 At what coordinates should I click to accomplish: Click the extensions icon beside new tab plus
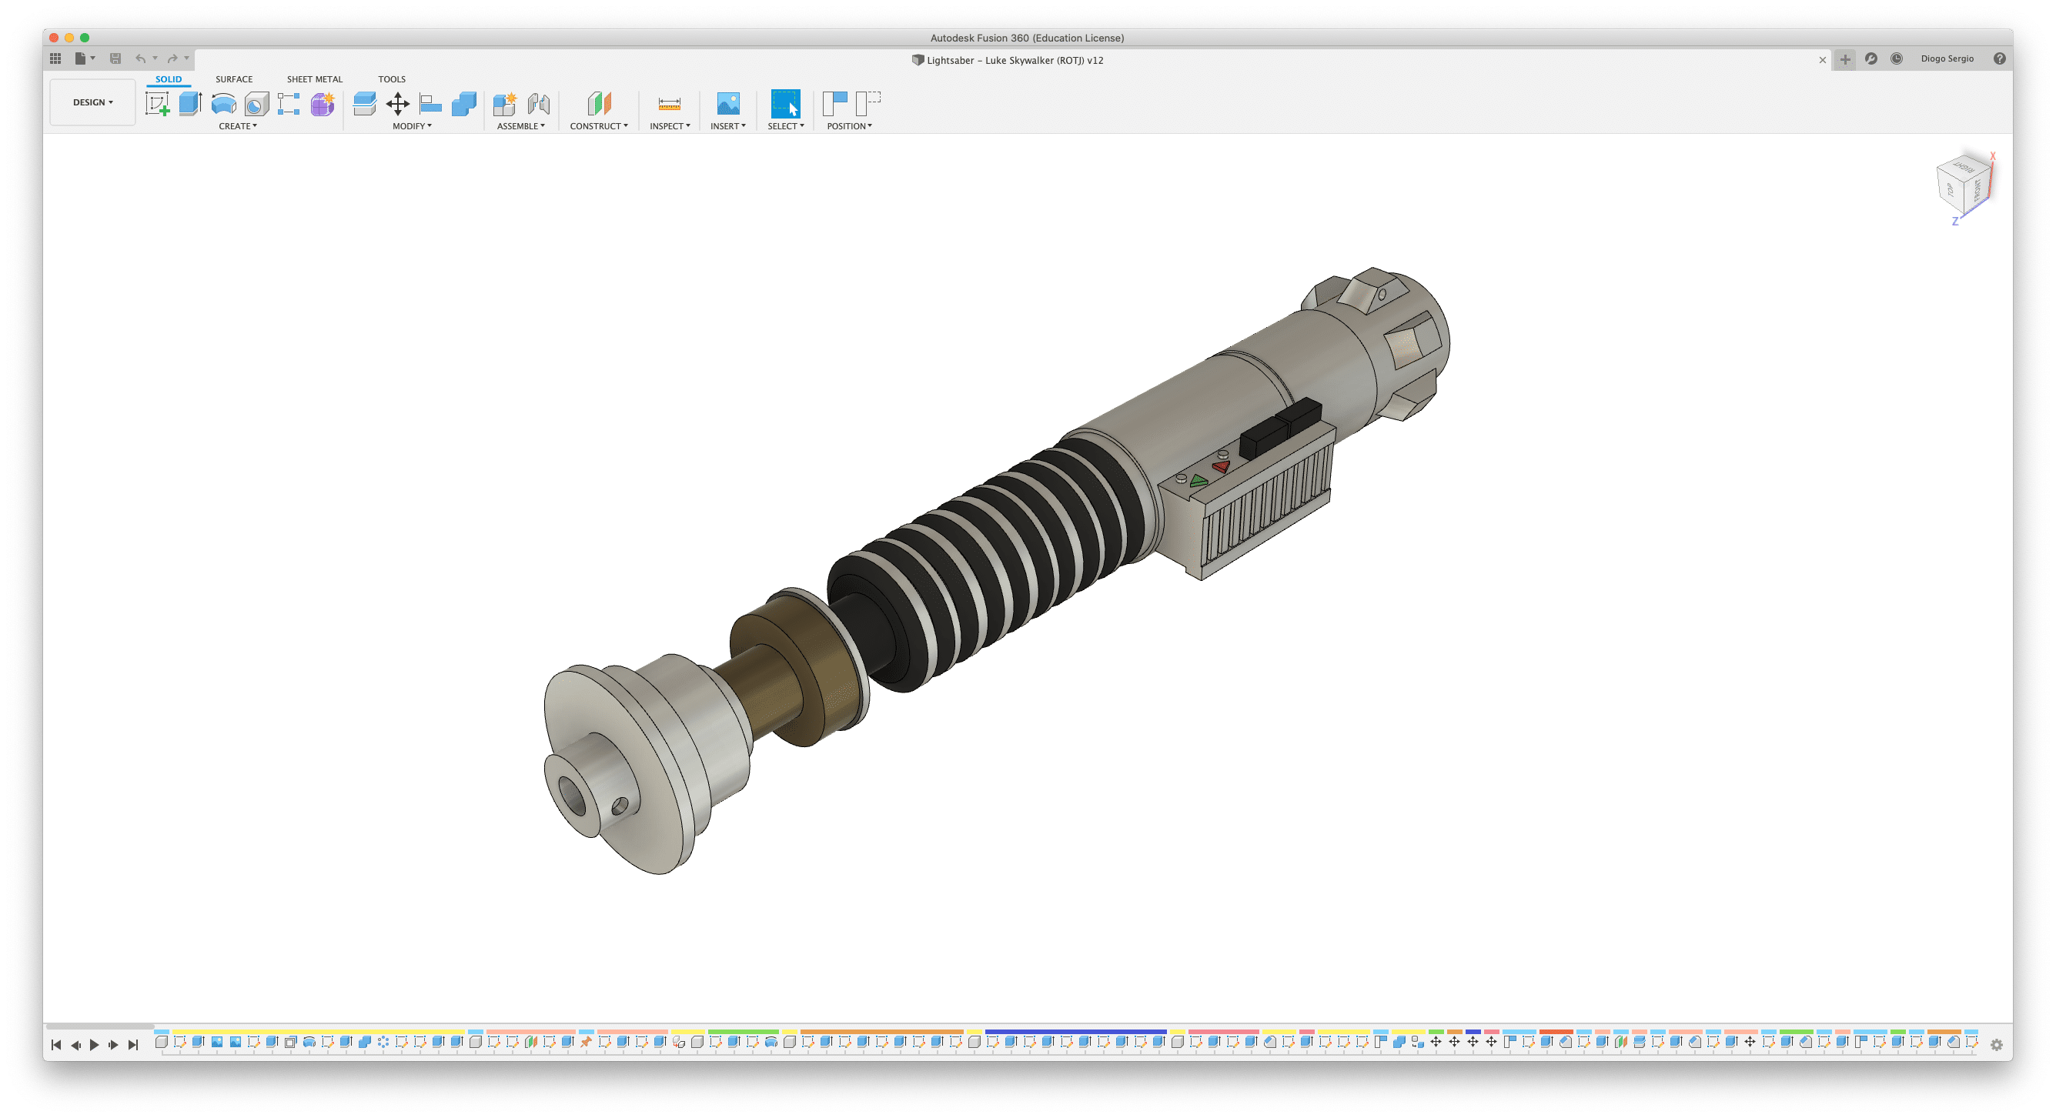pyautogui.click(x=1870, y=58)
